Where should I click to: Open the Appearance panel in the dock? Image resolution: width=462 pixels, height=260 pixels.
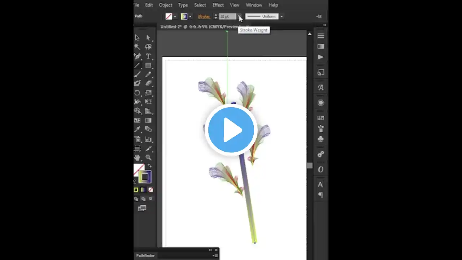point(321,103)
